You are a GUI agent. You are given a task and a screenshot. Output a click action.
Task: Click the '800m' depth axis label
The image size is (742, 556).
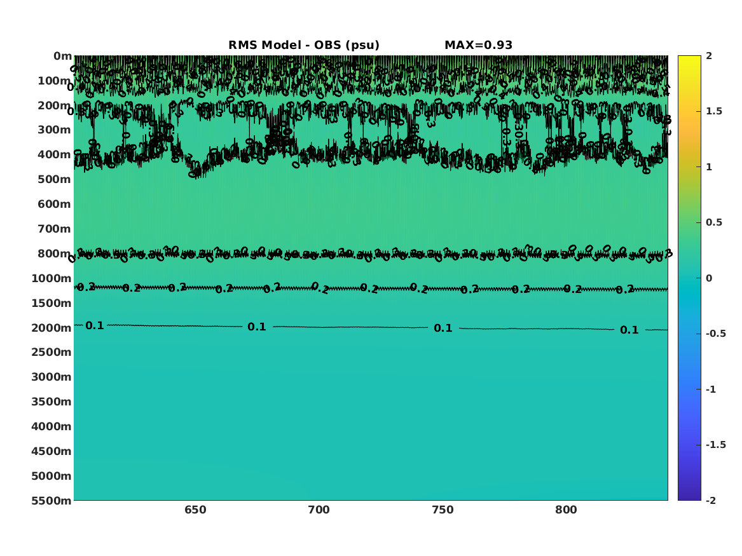point(55,254)
